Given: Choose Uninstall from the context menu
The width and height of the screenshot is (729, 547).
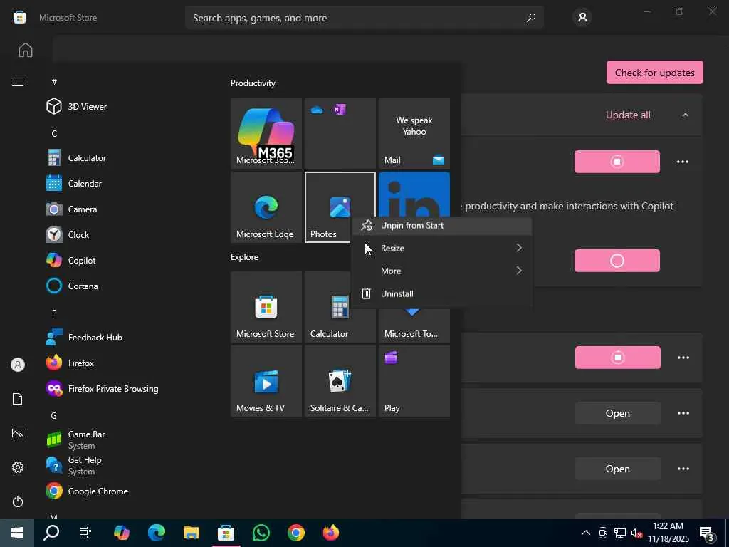Looking at the screenshot, I should click(x=441, y=293).
